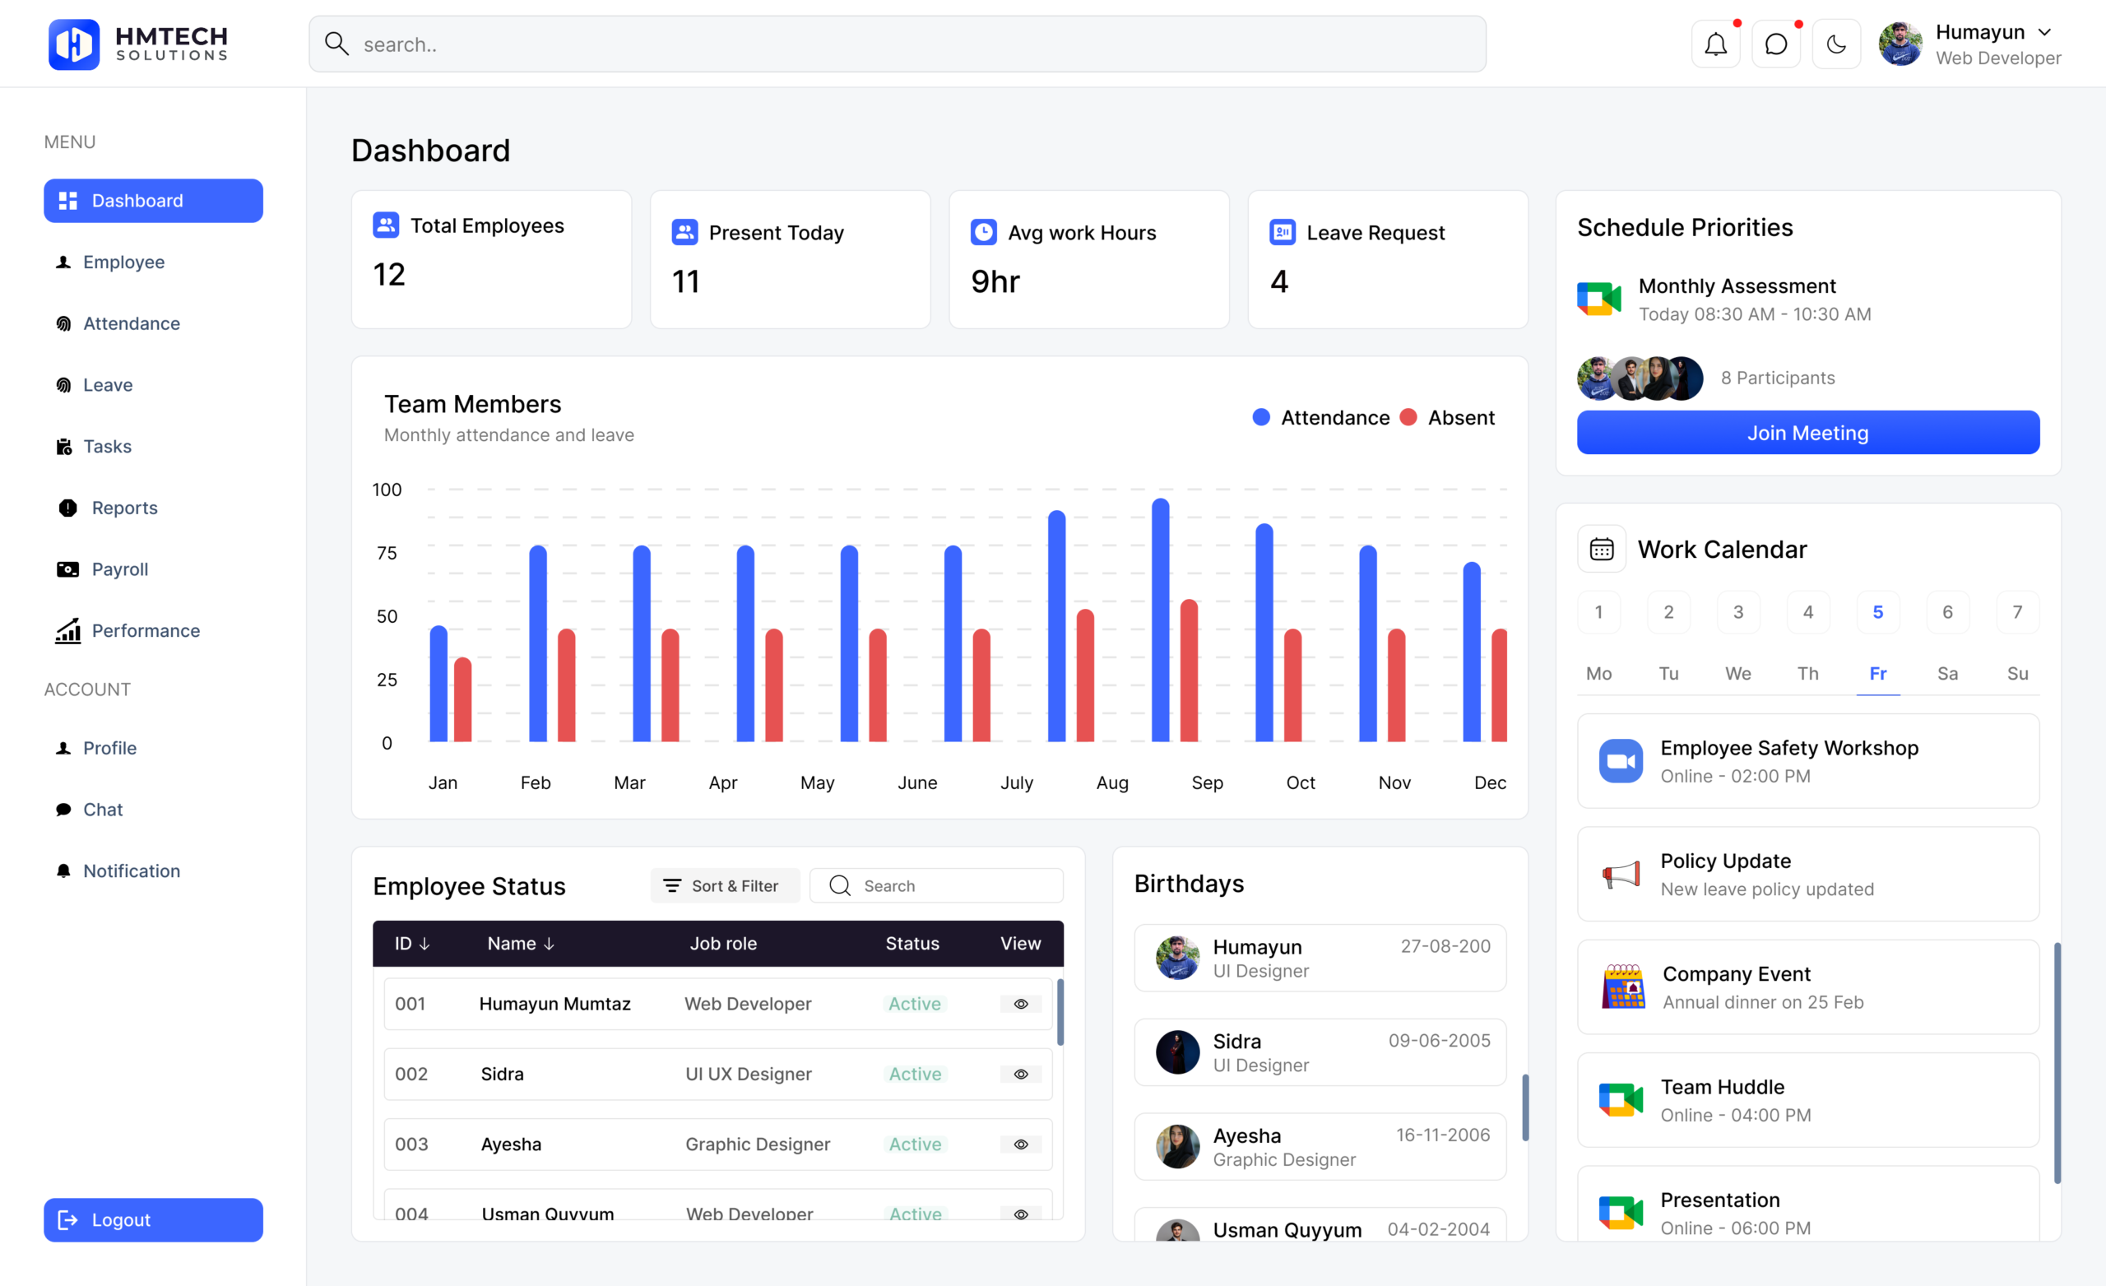The width and height of the screenshot is (2106, 1286).
Task: Click the Google Meet icon beside Monthly Assessment
Action: [1598, 299]
